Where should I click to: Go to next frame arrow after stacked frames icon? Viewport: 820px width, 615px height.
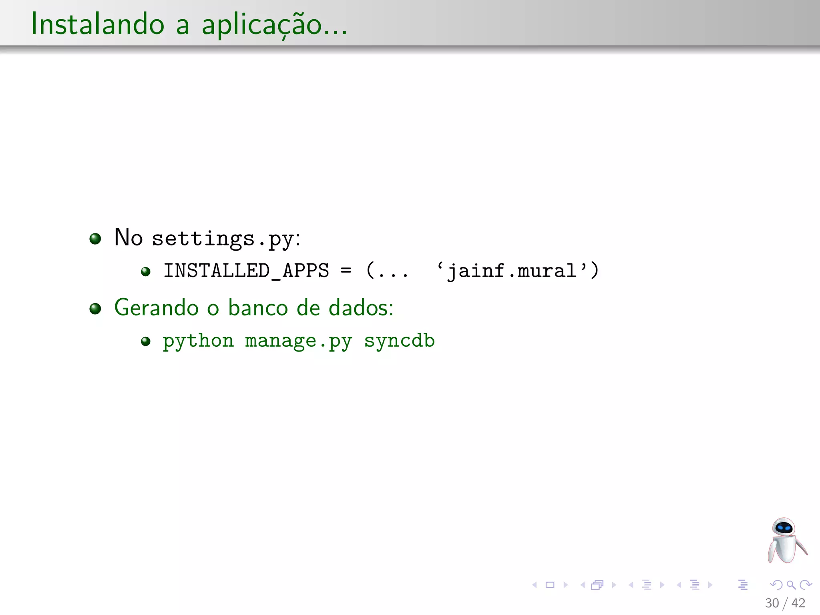click(x=614, y=585)
